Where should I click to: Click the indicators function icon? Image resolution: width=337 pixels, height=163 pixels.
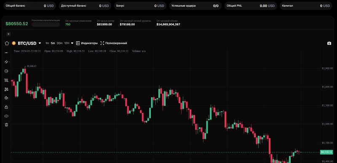coord(78,43)
